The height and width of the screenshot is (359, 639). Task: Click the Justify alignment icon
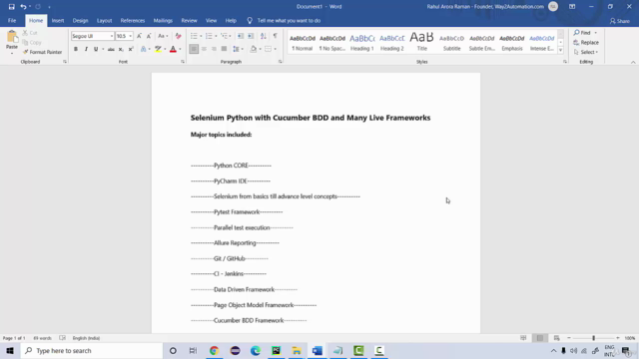point(224,49)
